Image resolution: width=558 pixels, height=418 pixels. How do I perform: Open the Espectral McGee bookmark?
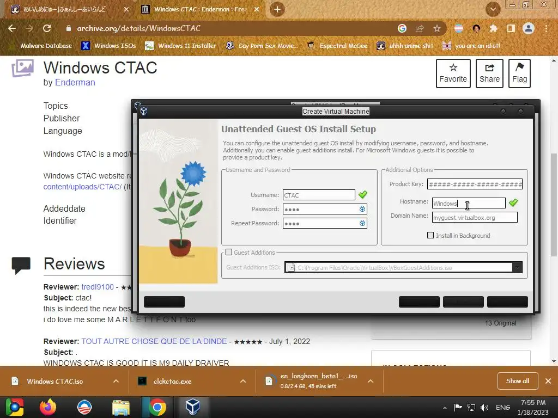click(x=337, y=46)
